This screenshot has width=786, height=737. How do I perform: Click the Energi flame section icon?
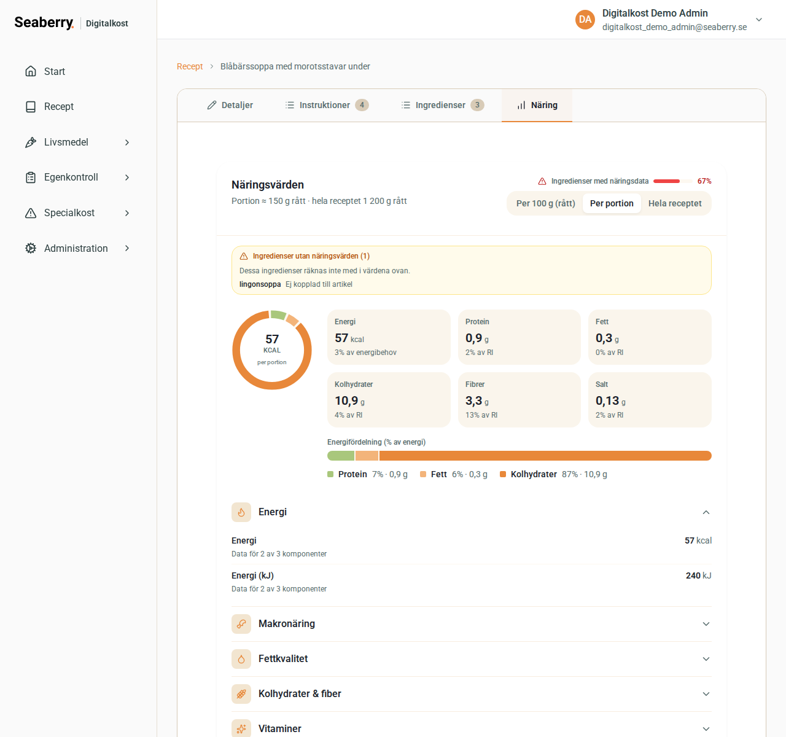point(241,512)
